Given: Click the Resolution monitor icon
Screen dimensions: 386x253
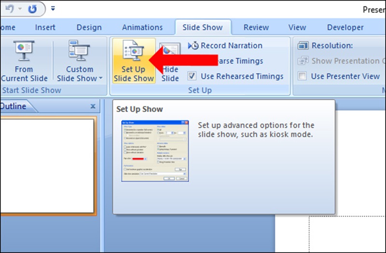Looking at the screenshot, I should (x=303, y=46).
